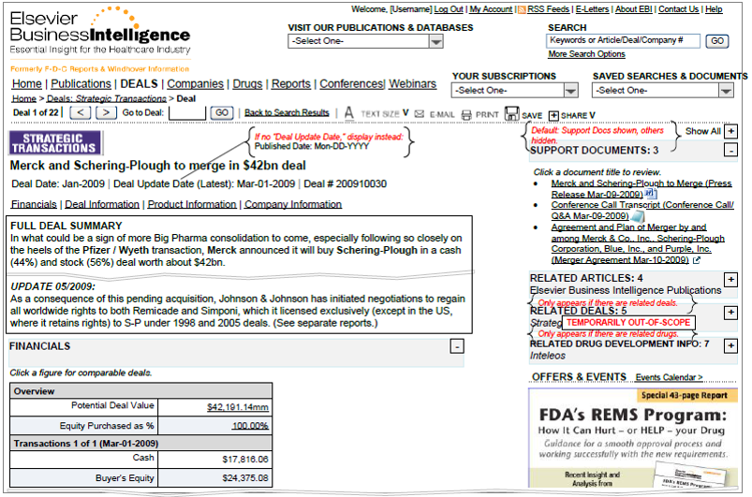Open Agreement and Plan of Merger link
The height and width of the screenshot is (497, 752).
tap(638, 243)
